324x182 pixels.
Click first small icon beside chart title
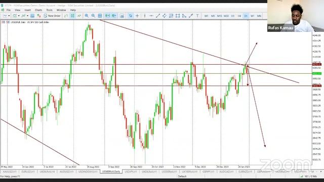coord(4,22)
